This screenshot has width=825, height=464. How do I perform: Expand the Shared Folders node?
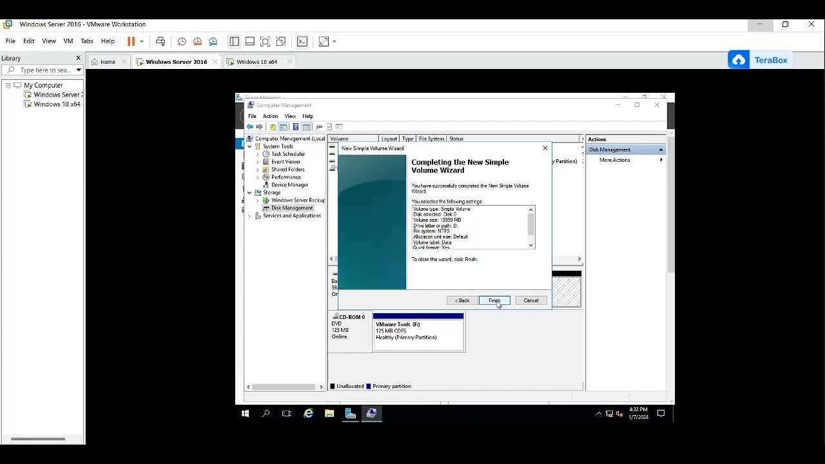[x=257, y=169]
